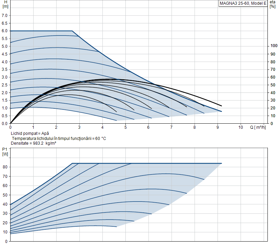Click the 0.5 tick on the H axis

[5, 116]
